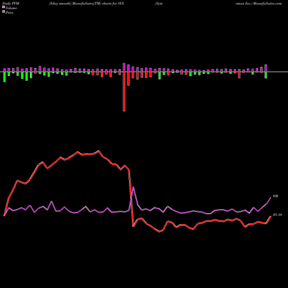Viewport: 288px width, 288px height.
Task: Click the green-red Price legend swatch
Action: tap(3, 12)
